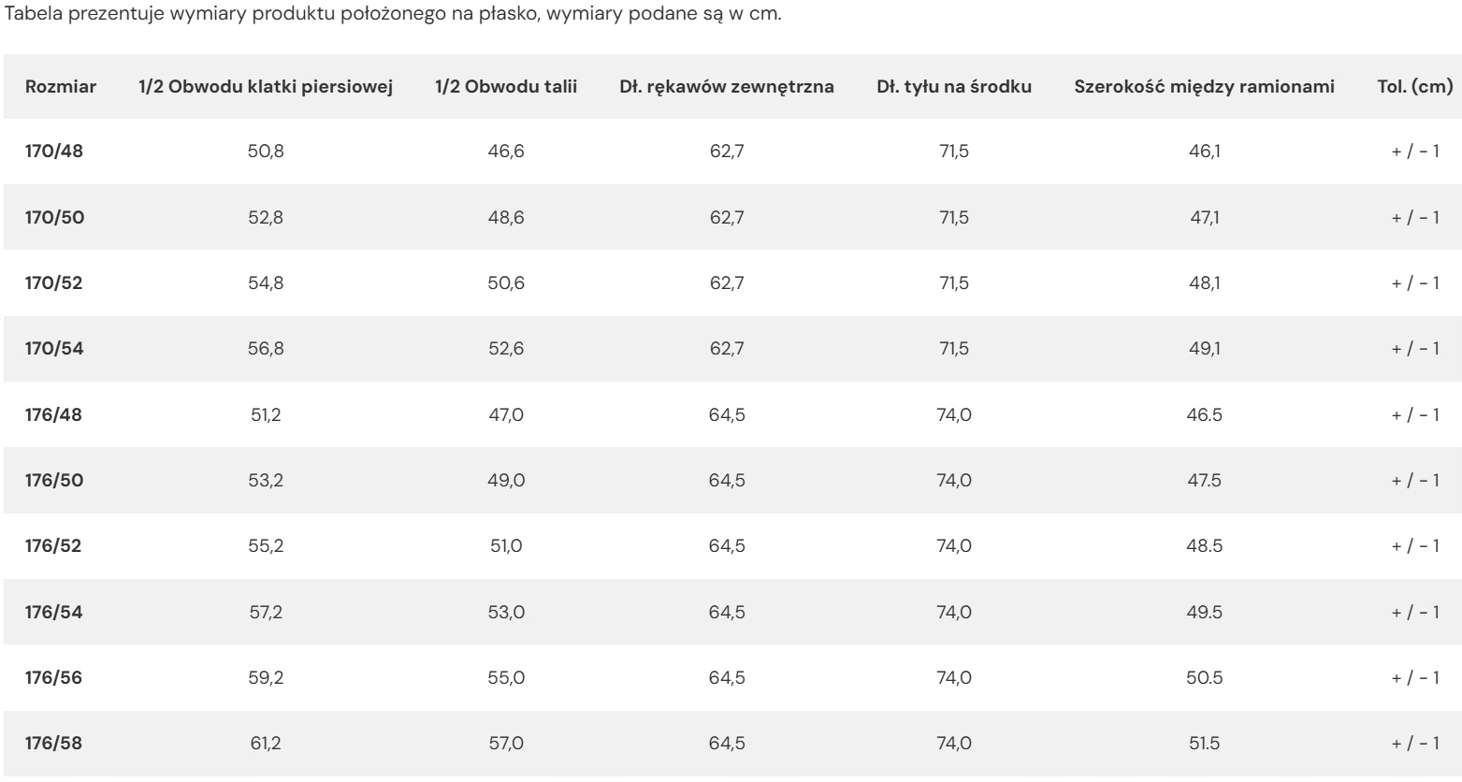Click the table description text above header

pos(393,15)
